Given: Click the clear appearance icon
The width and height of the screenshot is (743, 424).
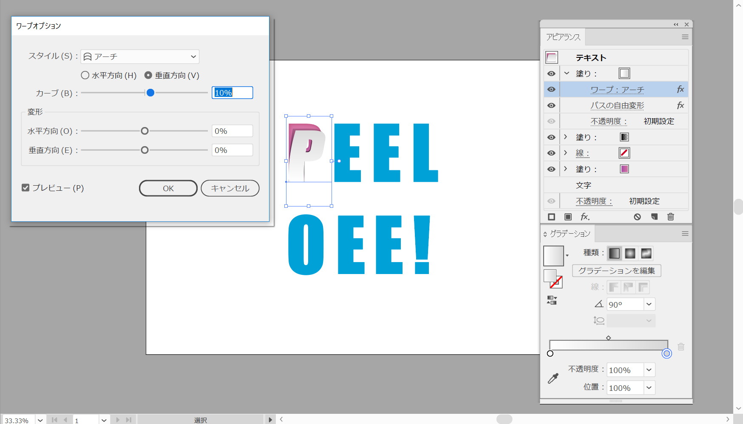Looking at the screenshot, I should coord(637,217).
